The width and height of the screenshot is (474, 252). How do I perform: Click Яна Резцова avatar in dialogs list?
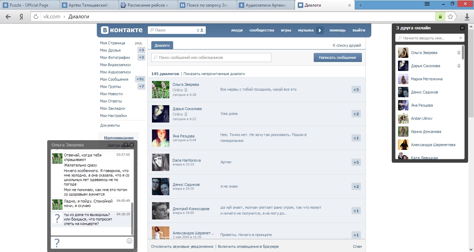161,138
